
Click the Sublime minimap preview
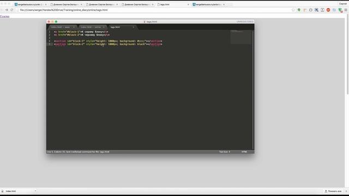click(x=240, y=37)
